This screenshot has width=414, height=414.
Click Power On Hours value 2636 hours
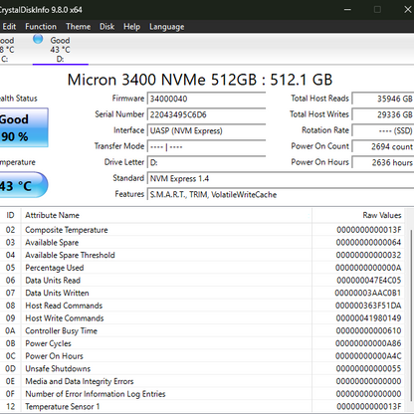point(383,162)
